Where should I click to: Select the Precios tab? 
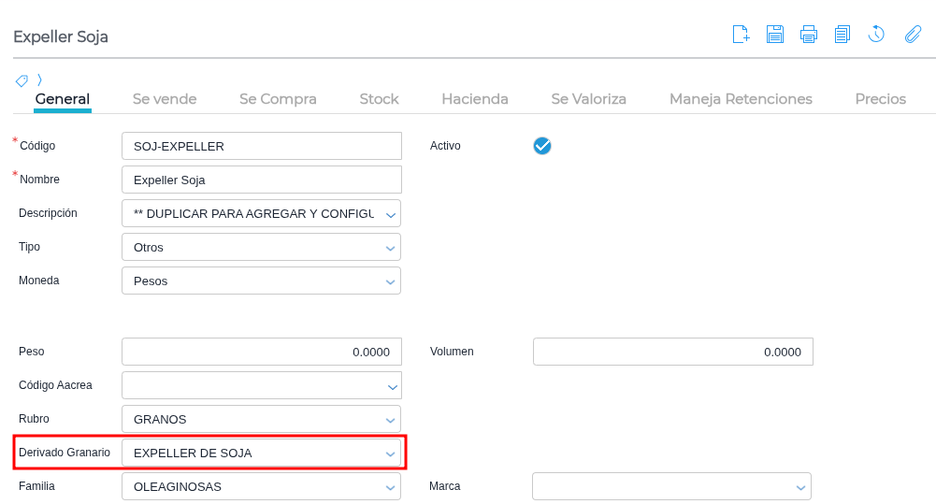pos(880,99)
